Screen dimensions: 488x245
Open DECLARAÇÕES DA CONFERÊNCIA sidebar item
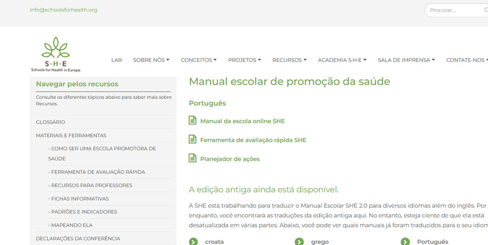pos(78,238)
